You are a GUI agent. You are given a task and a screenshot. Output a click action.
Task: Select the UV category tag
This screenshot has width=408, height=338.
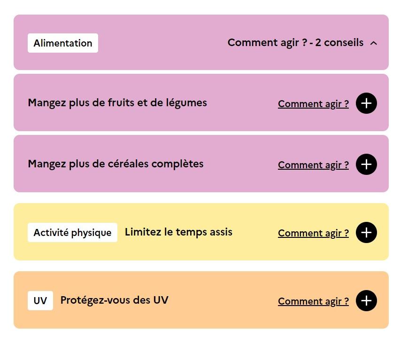pyautogui.click(x=40, y=301)
